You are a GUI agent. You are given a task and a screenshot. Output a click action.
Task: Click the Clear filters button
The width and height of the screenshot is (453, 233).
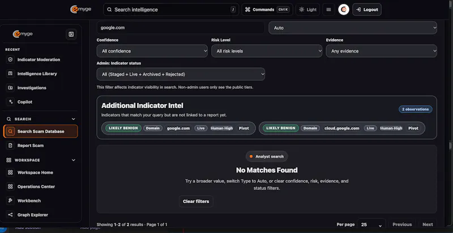tap(196, 201)
